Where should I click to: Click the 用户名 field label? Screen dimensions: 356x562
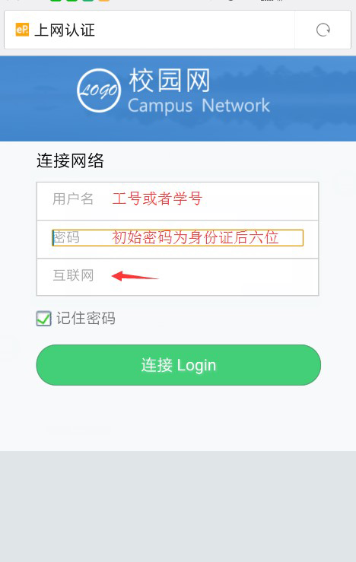tap(73, 198)
